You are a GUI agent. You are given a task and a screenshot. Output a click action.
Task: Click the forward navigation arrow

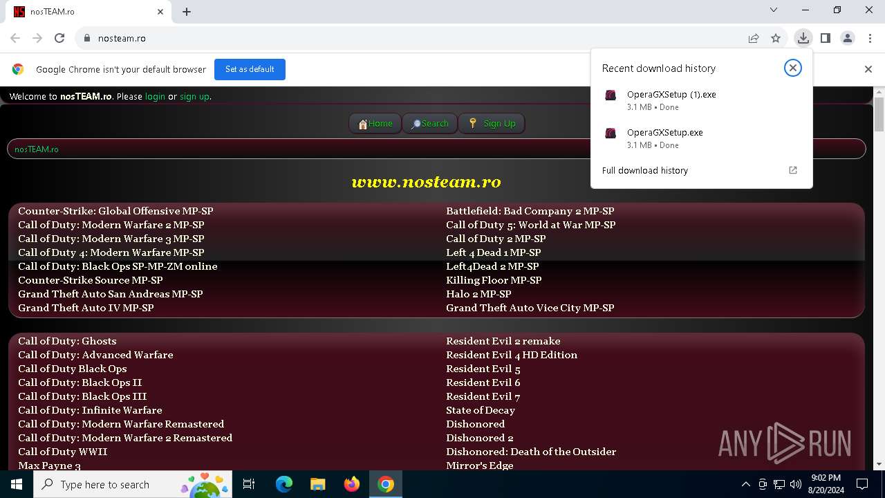tap(37, 38)
